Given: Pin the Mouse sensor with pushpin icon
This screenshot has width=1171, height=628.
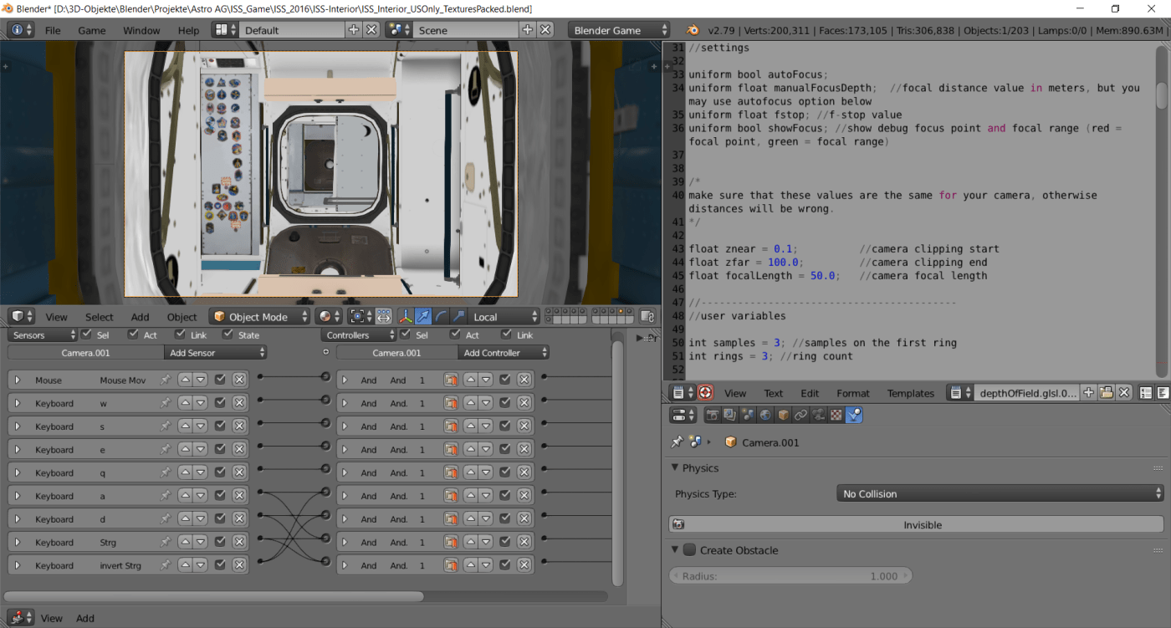Looking at the screenshot, I should [166, 380].
